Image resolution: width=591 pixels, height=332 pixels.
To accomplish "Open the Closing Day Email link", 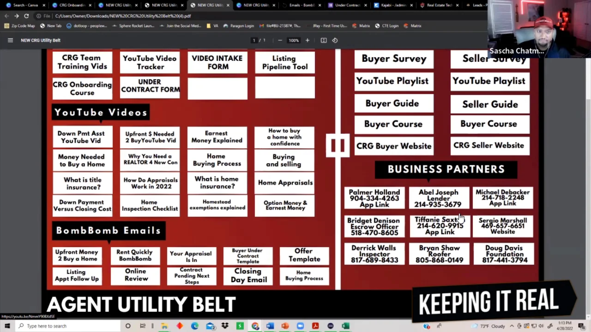I will (248, 275).
